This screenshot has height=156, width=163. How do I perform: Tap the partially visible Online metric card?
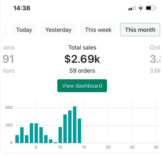(155, 59)
